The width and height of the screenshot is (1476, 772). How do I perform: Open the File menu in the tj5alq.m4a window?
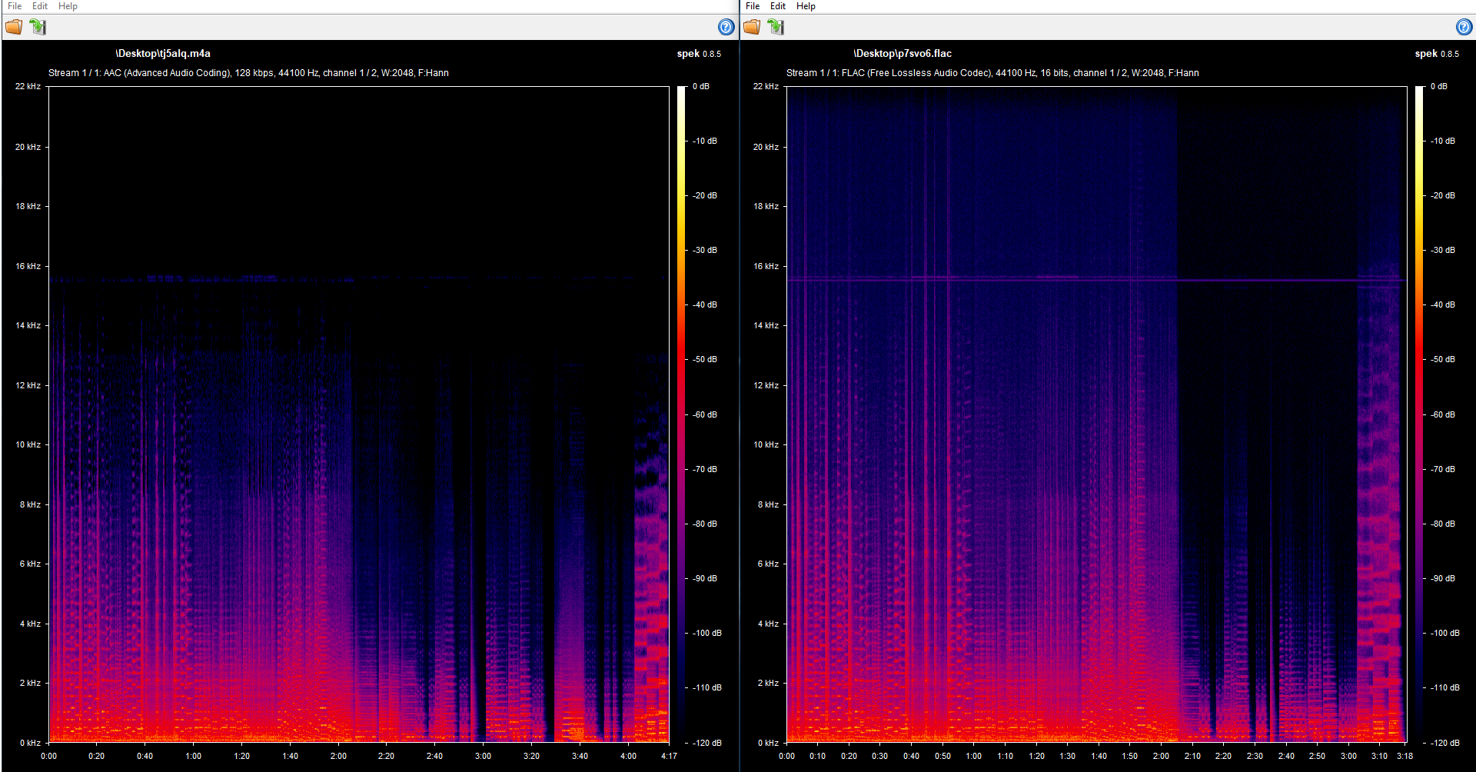[x=15, y=6]
